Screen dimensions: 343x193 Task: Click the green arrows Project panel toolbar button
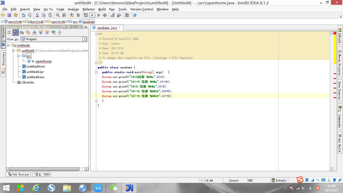click(53, 32)
